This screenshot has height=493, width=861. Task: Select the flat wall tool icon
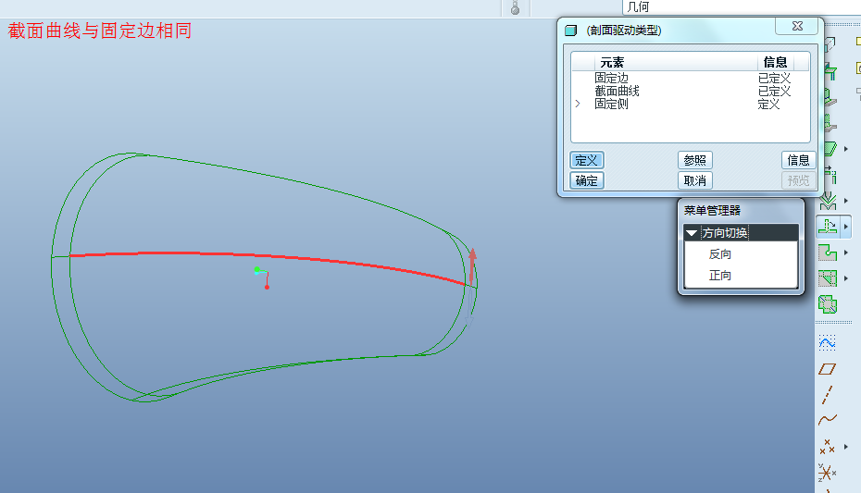(830, 70)
